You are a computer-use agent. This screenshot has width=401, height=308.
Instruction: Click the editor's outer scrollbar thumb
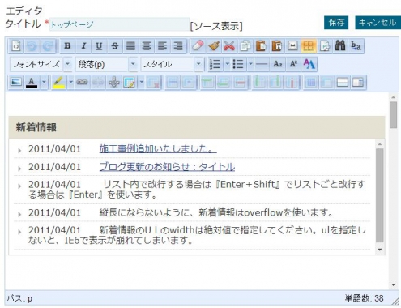(x=393, y=115)
